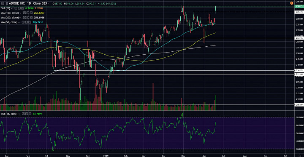Viewport: 304px width, 157px height.
Task: Open the Cboe BZX symbol dropdown arrow
Action: coord(49,3)
